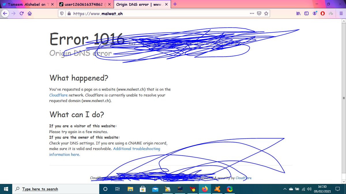This screenshot has height=194, width=346.
Task: View site security padlock info
Action: (69, 14)
